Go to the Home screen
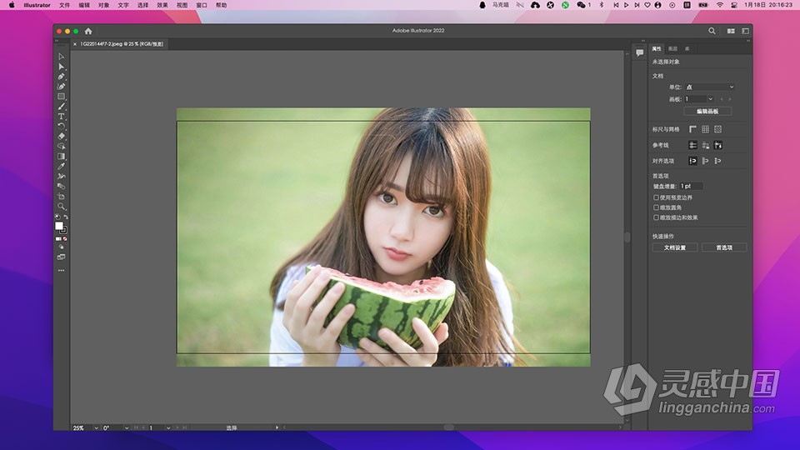The height and width of the screenshot is (450, 800). pyautogui.click(x=88, y=31)
